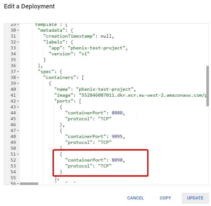Screen dimensions: 211x206
Task: Click the horizontal scrollbar thumb
Action: 29,184
